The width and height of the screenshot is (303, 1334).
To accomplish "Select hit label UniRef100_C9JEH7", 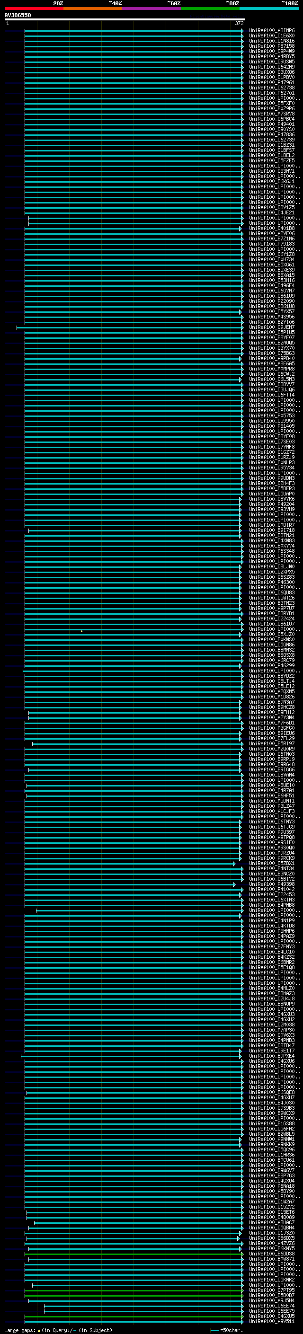I will [x=271, y=327].
